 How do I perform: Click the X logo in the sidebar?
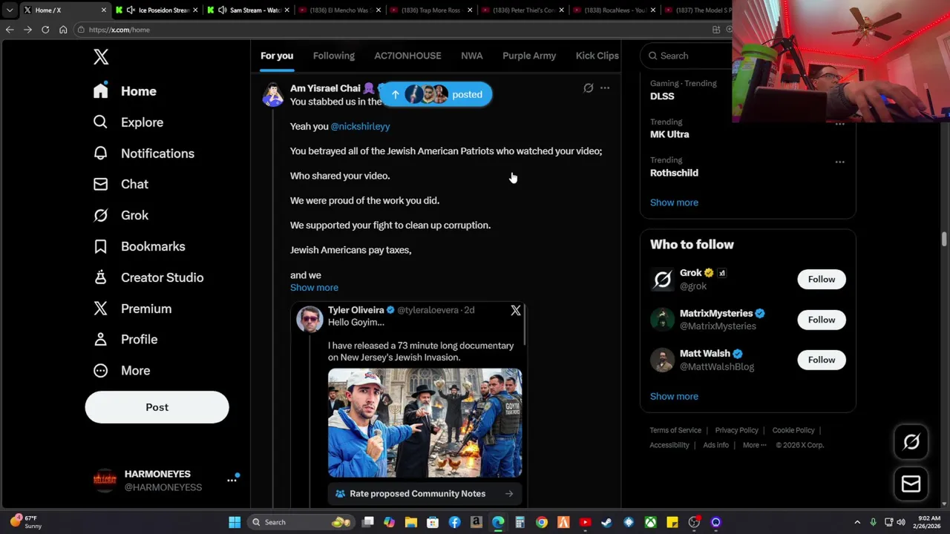[x=101, y=56]
